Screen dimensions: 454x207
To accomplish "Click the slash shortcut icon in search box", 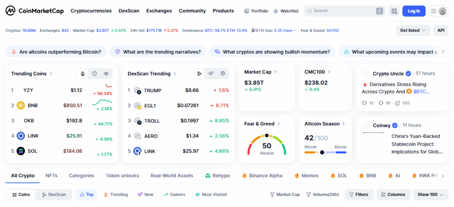I will pos(380,11).
